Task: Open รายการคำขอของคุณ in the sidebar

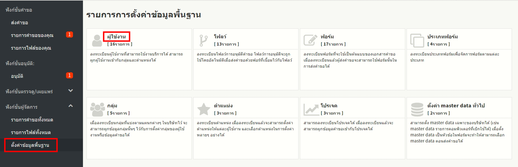Action: (x=32, y=35)
